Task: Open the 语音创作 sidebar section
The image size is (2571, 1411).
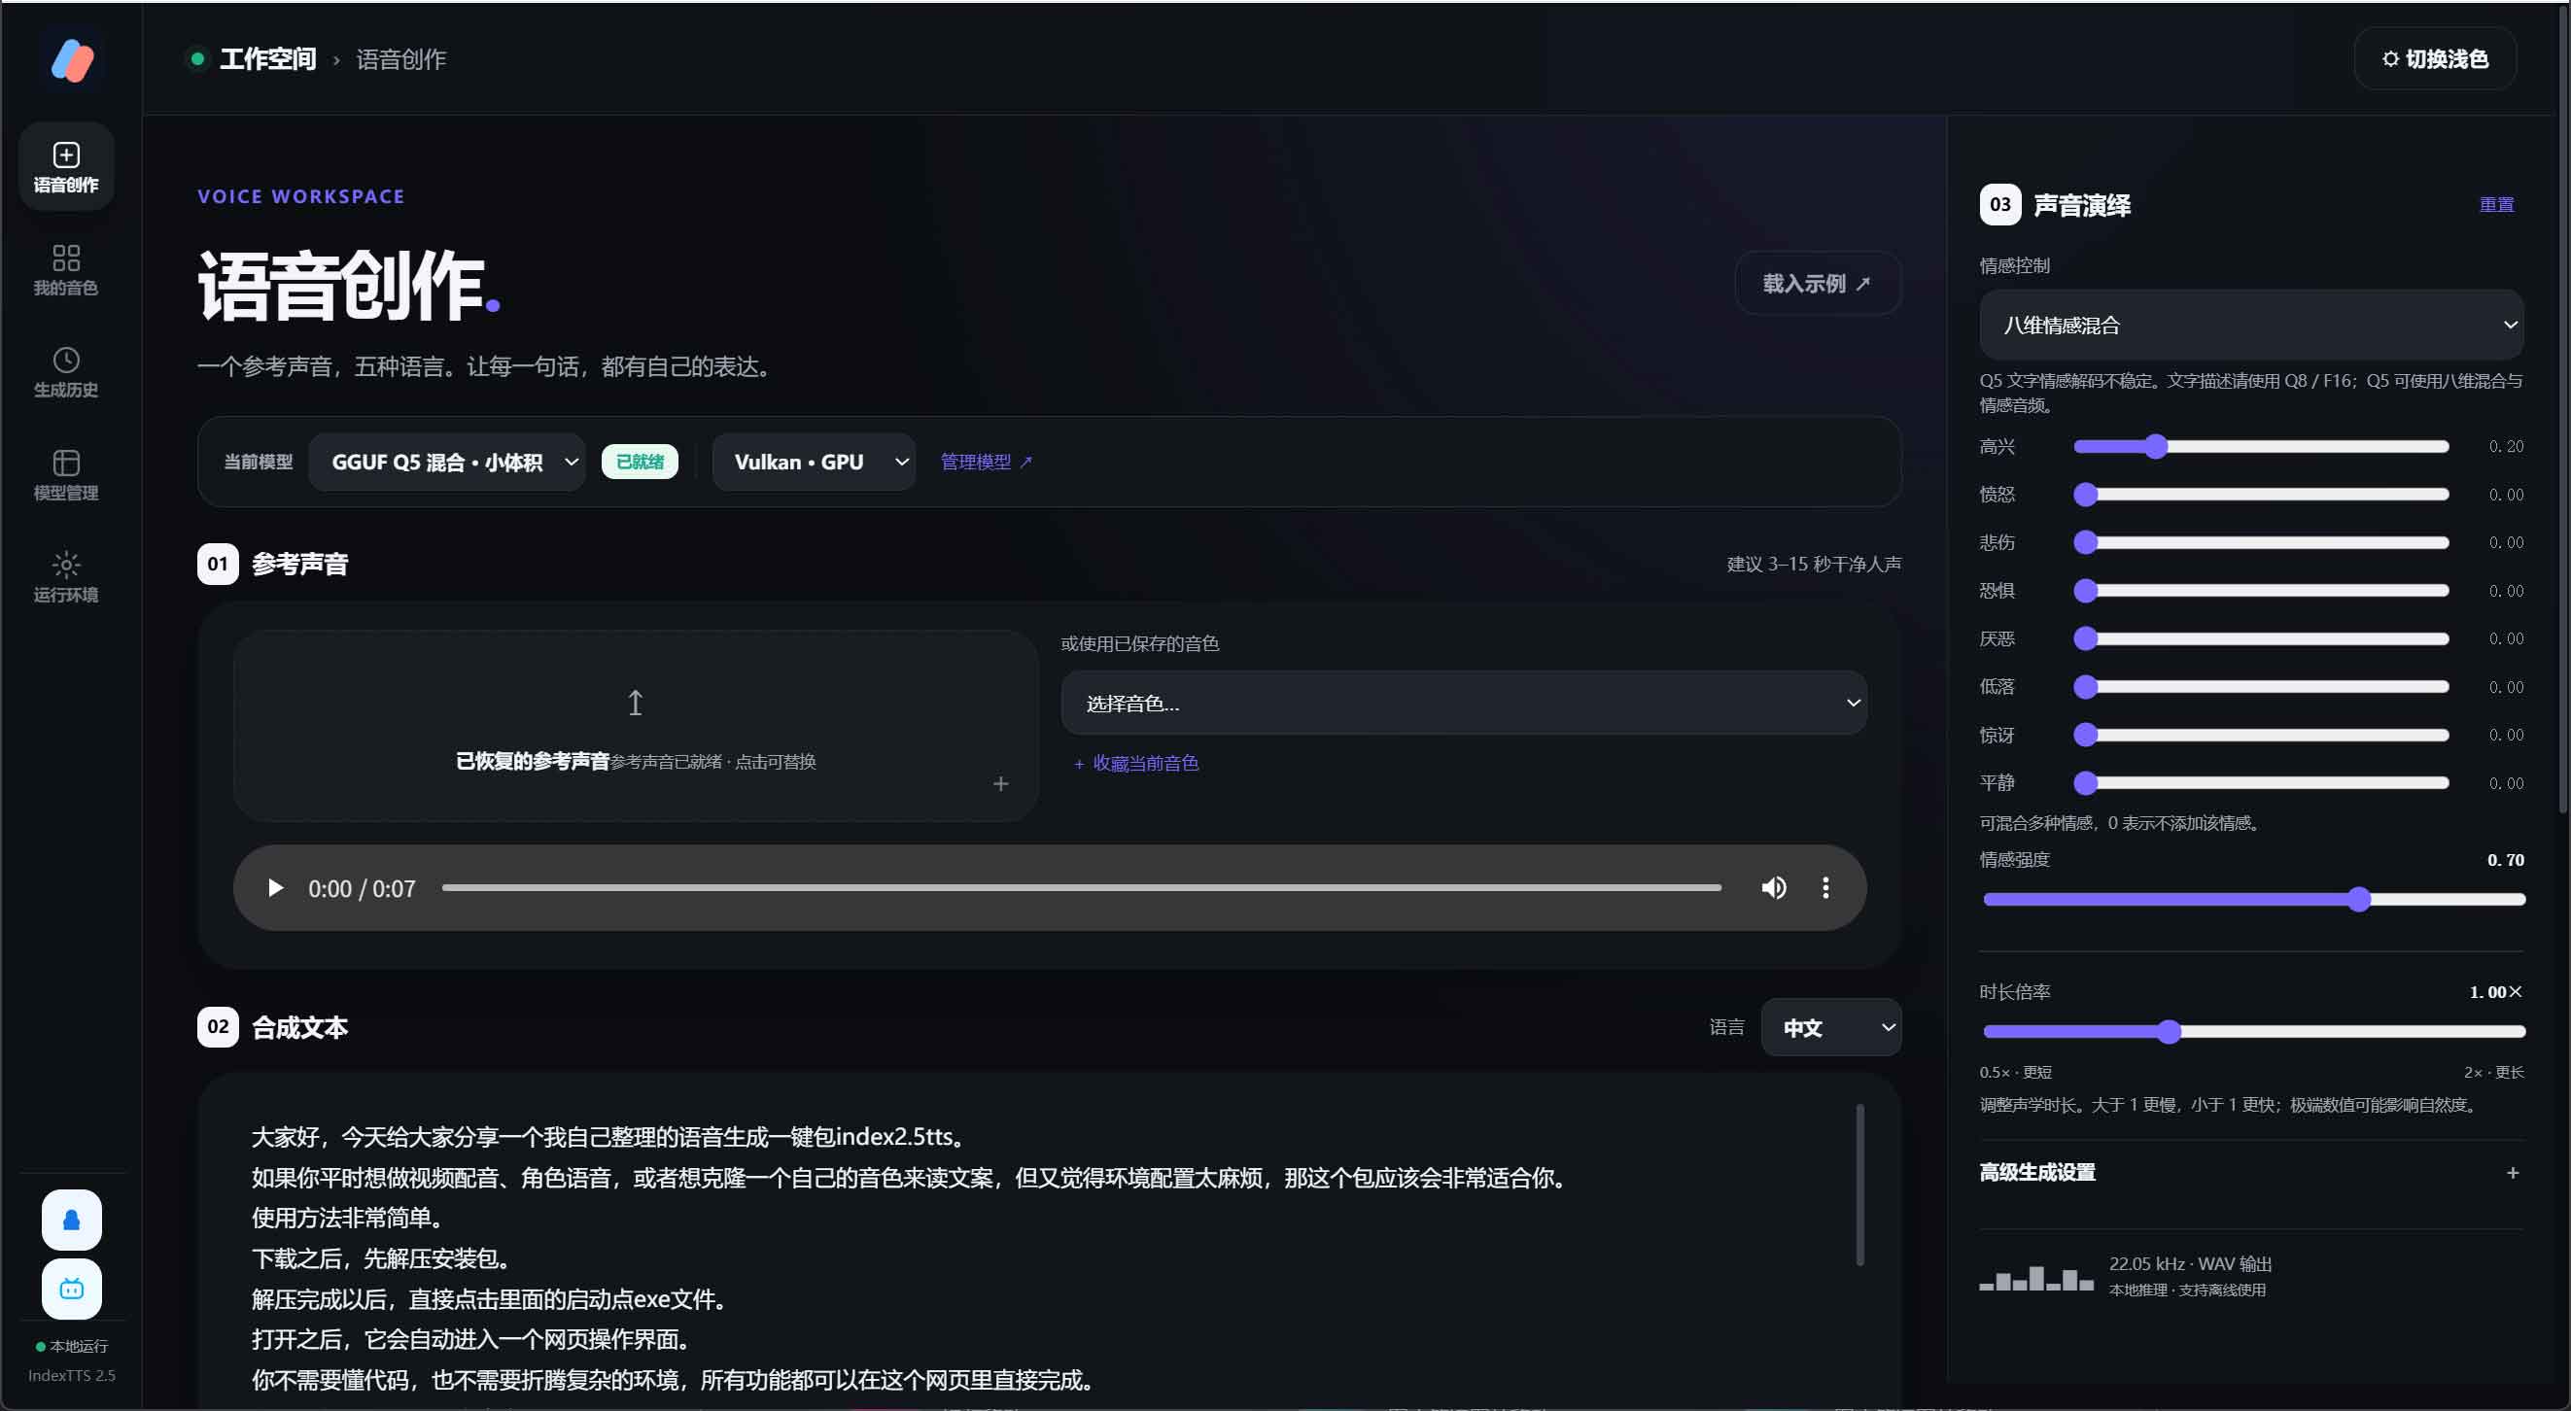Action: (66, 166)
